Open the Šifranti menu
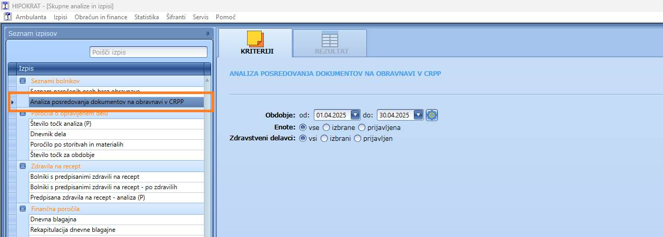This screenshot has height=237, width=663. click(176, 17)
